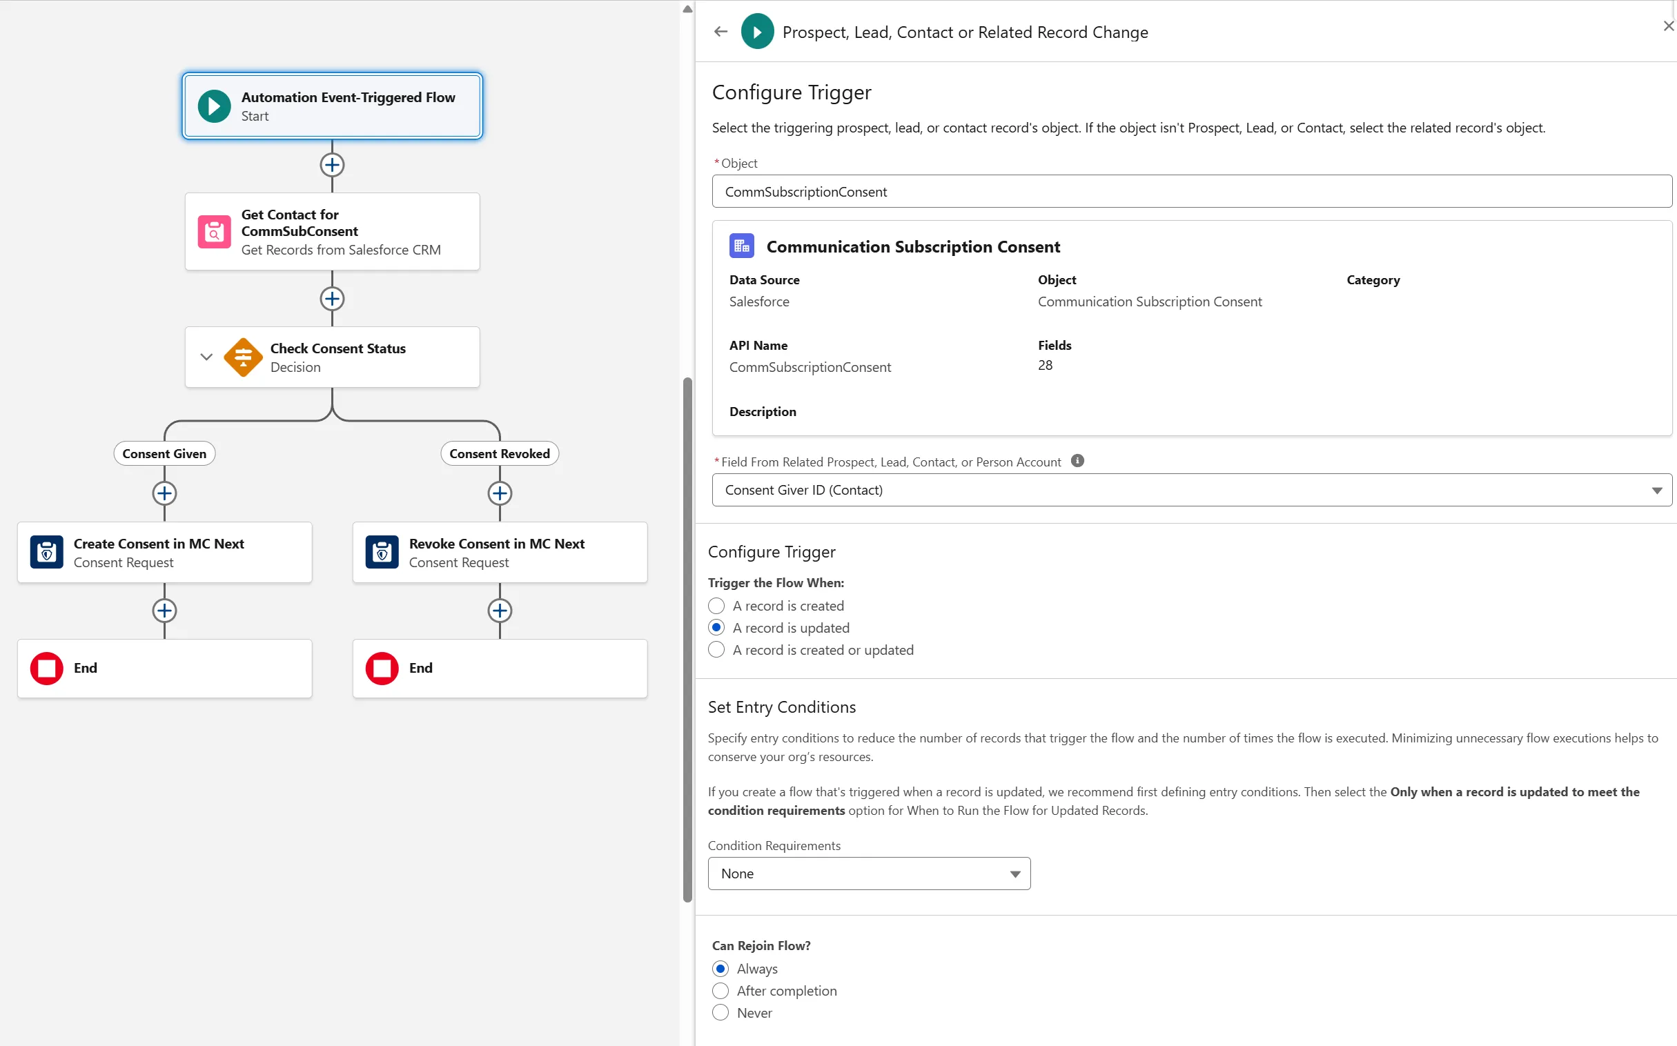
Task: Collapse the Check Consent Status decision chevron
Action: click(206, 357)
